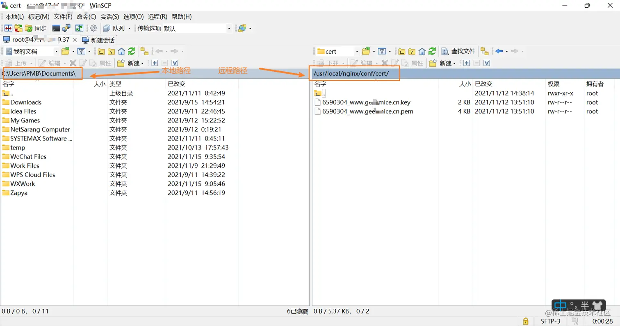The width and height of the screenshot is (620, 326).
Task: Click the 队列 queue button
Action: coord(114,28)
